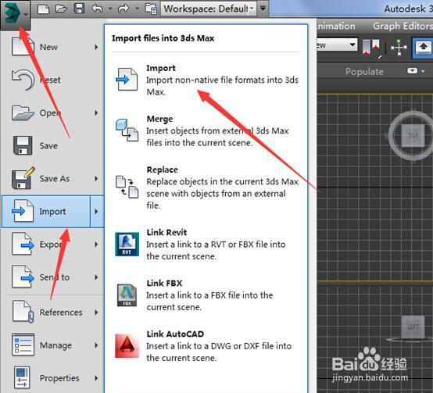The width and height of the screenshot is (433, 393).
Task: Click the Undo arrow in quick access toolbar
Action: [x=97, y=9]
